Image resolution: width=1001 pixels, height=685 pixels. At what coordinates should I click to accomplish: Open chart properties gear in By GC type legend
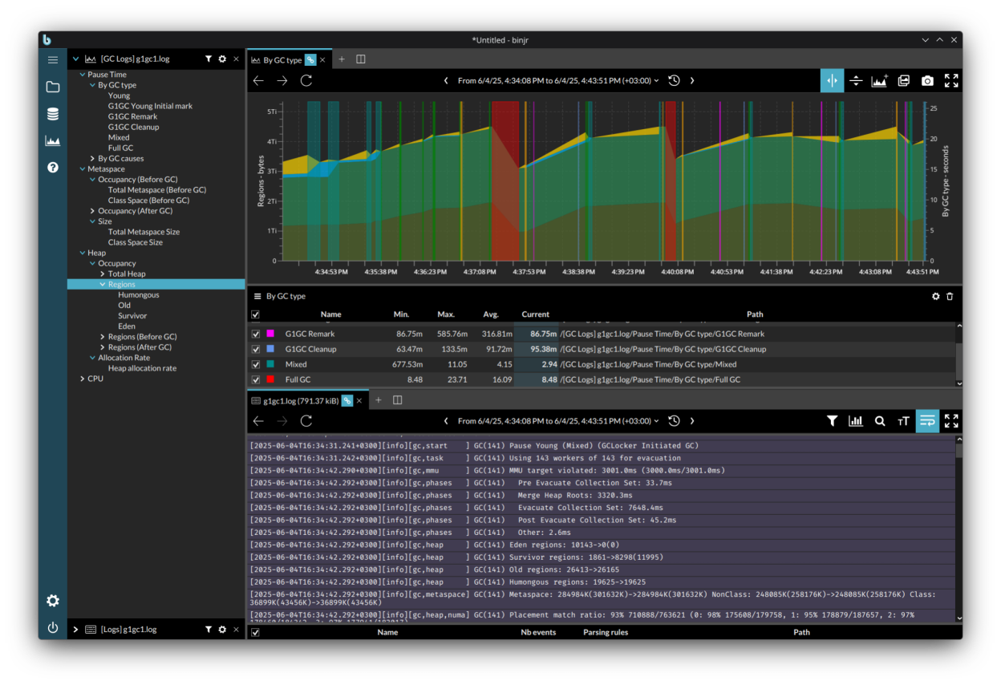coord(935,296)
